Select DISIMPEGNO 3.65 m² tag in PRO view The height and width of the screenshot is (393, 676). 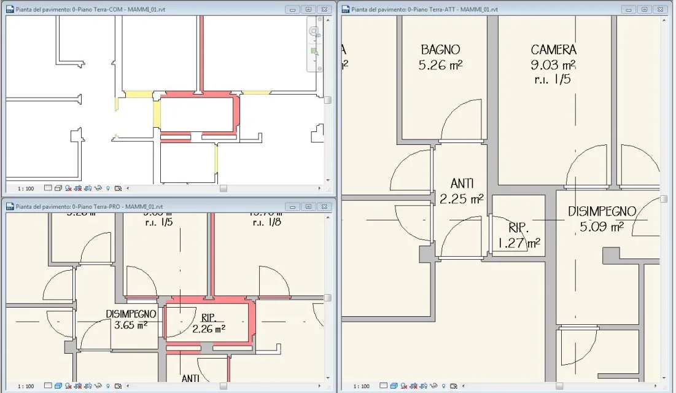pyautogui.click(x=131, y=320)
